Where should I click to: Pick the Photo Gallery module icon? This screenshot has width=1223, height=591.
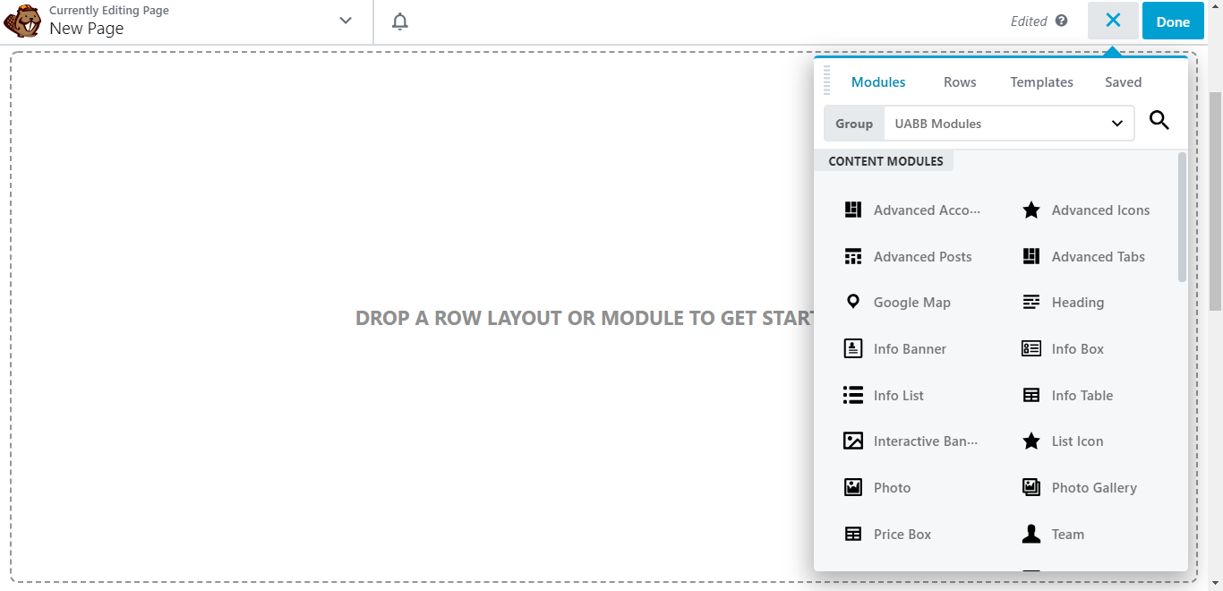(1031, 487)
